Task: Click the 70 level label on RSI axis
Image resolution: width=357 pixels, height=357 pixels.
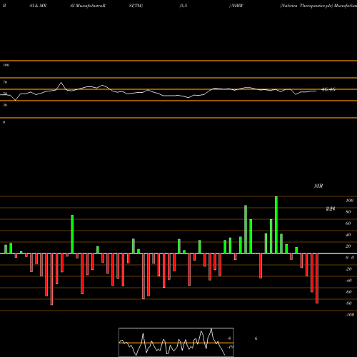Action: [x=5, y=82]
